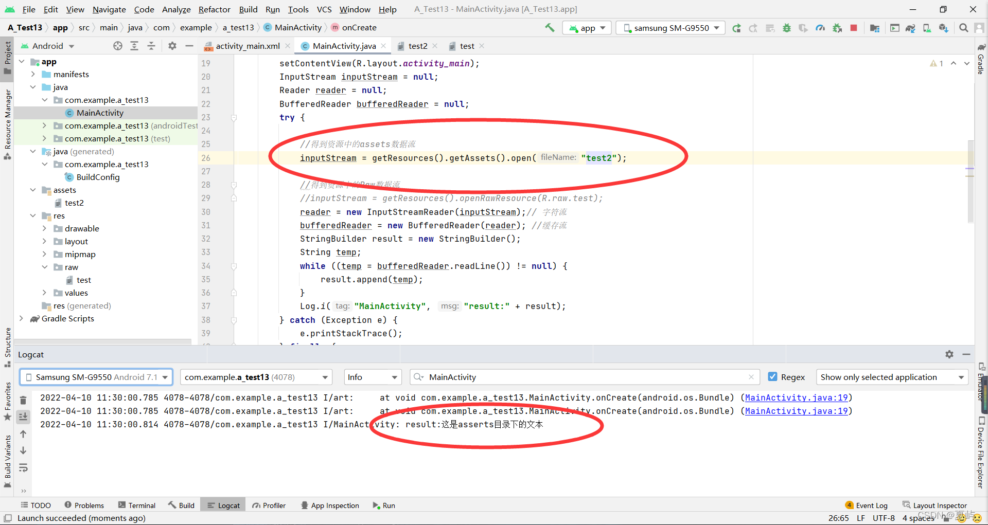Viewport: 988px width, 525px height.
Task: Open the Resource Manager side panel
Action: [x=8, y=123]
